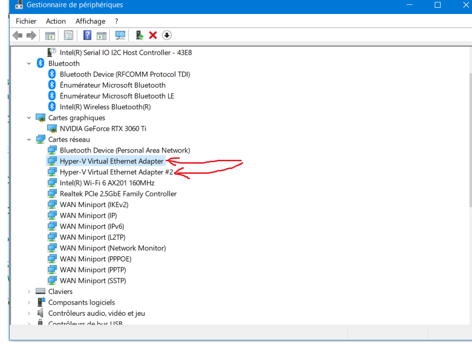Select WAN Miniport (IKEv2)
Screen dimensions: 472x350
tap(94, 205)
